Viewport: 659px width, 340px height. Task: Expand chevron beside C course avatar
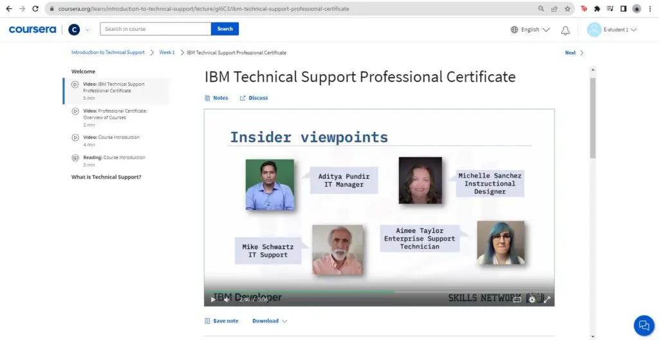(88, 30)
